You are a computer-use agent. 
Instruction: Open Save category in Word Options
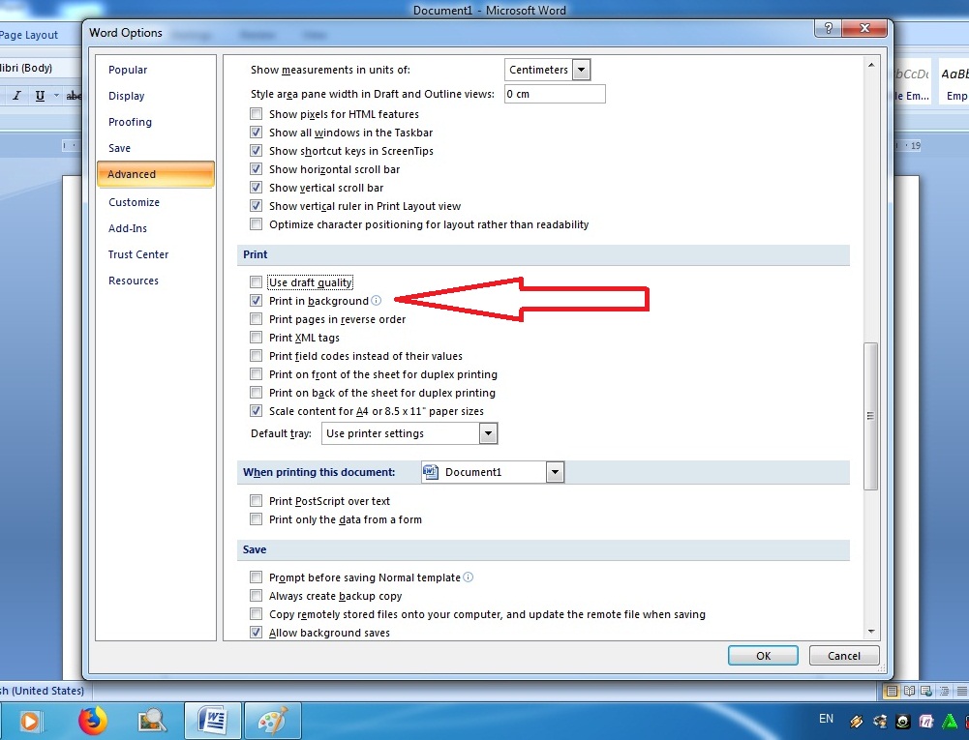(x=119, y=148)
